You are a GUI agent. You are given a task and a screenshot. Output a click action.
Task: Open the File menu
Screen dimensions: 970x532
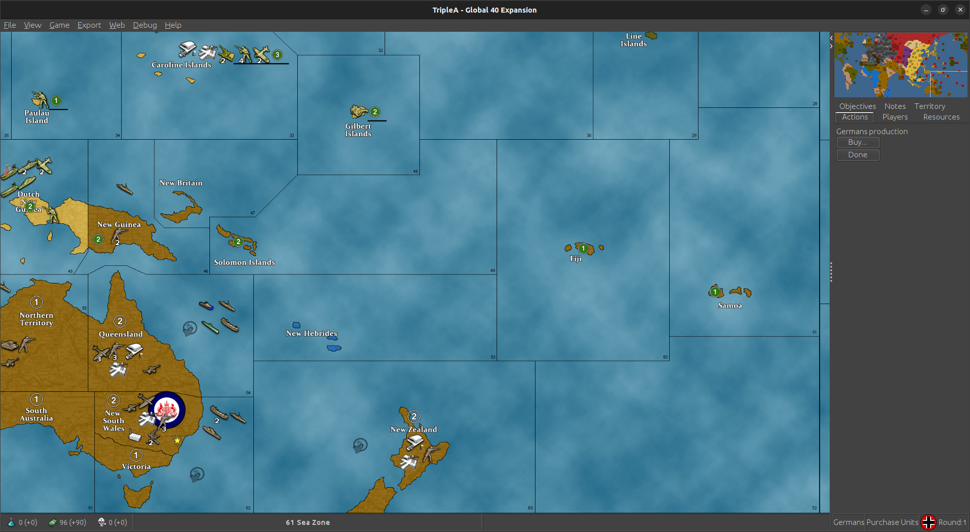(10, 25)
